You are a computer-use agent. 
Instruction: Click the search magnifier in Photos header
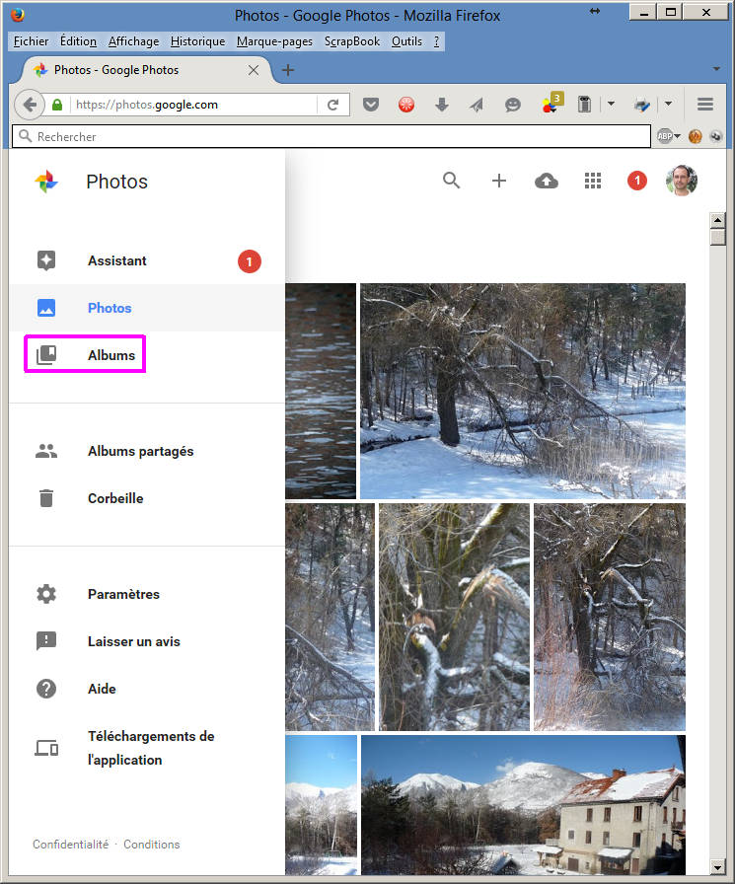[x=452, y=181]
